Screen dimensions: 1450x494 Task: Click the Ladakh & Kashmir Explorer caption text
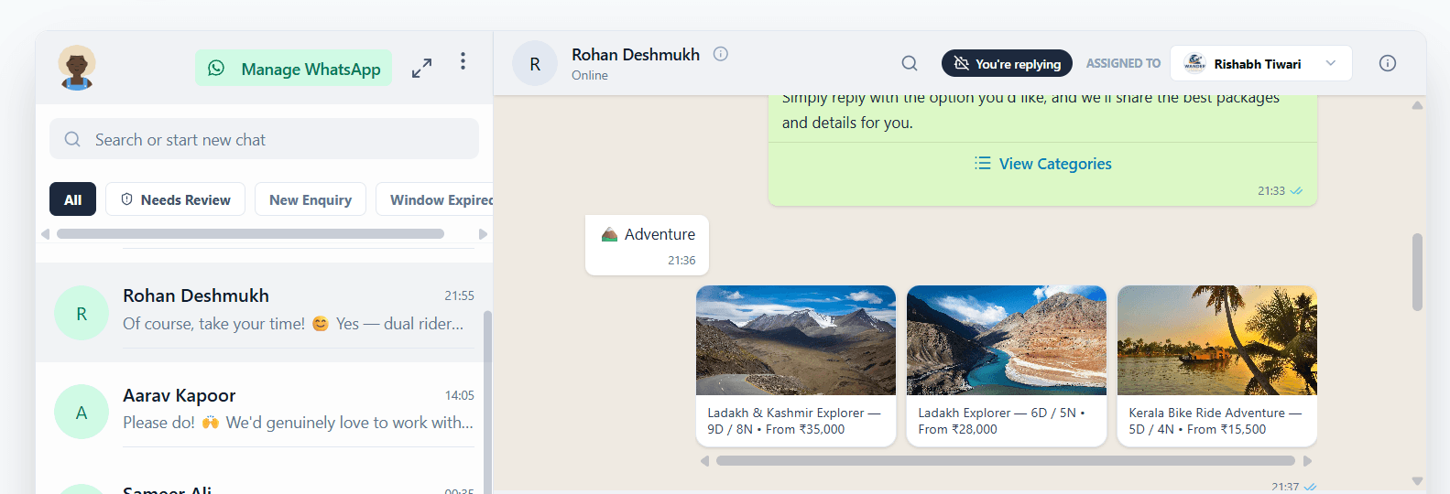click(x=794, y=421)
